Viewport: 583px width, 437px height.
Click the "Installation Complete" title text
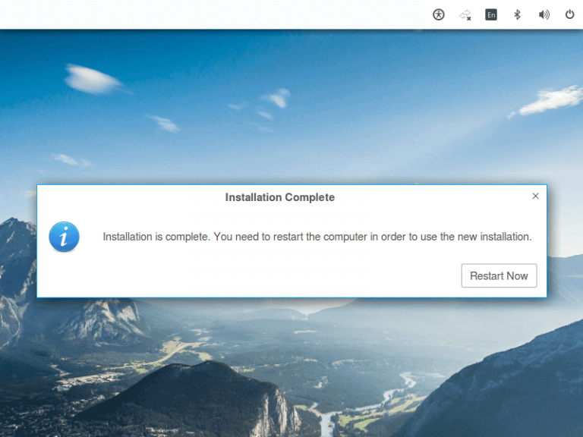(280, 197)
